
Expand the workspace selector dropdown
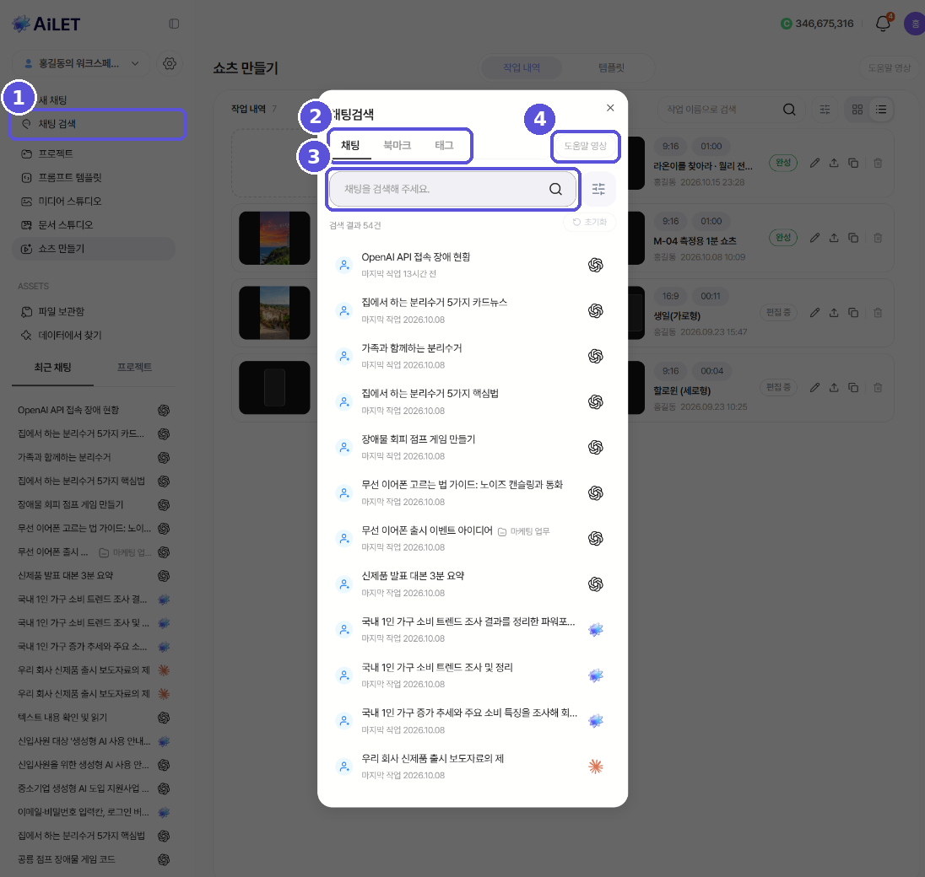pos(82,63)
